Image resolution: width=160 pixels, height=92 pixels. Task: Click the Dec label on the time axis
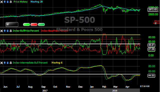(x=80, y=87)
